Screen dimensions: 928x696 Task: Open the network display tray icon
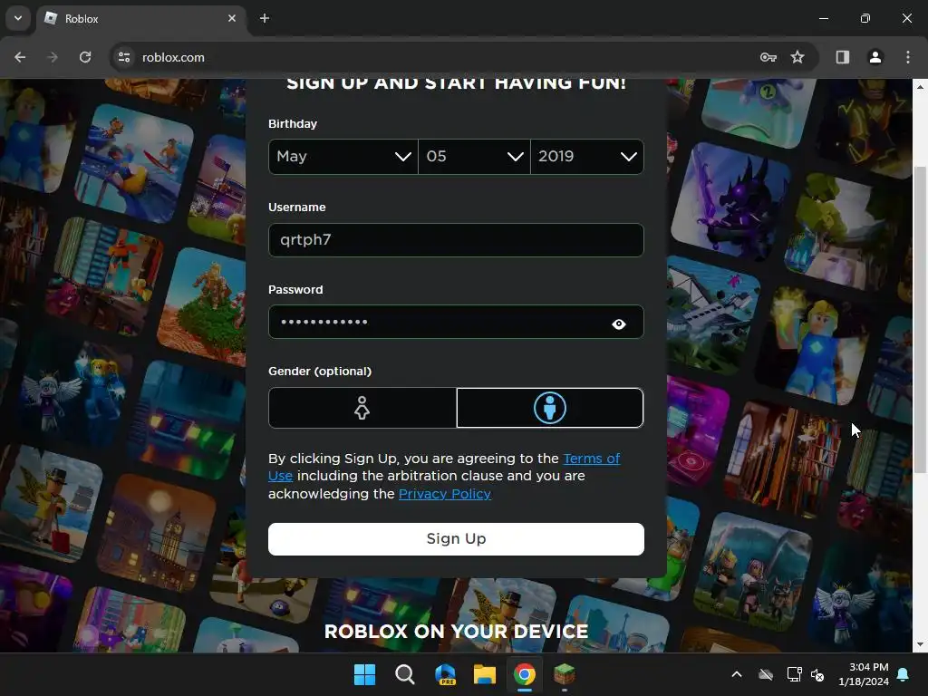[794, 674]
